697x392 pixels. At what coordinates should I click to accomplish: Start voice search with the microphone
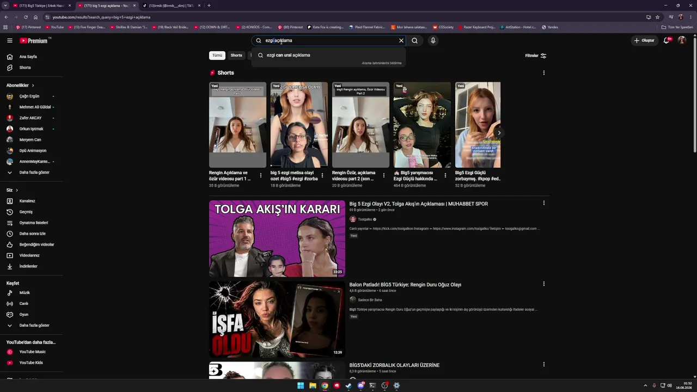(x=433, y=40)
